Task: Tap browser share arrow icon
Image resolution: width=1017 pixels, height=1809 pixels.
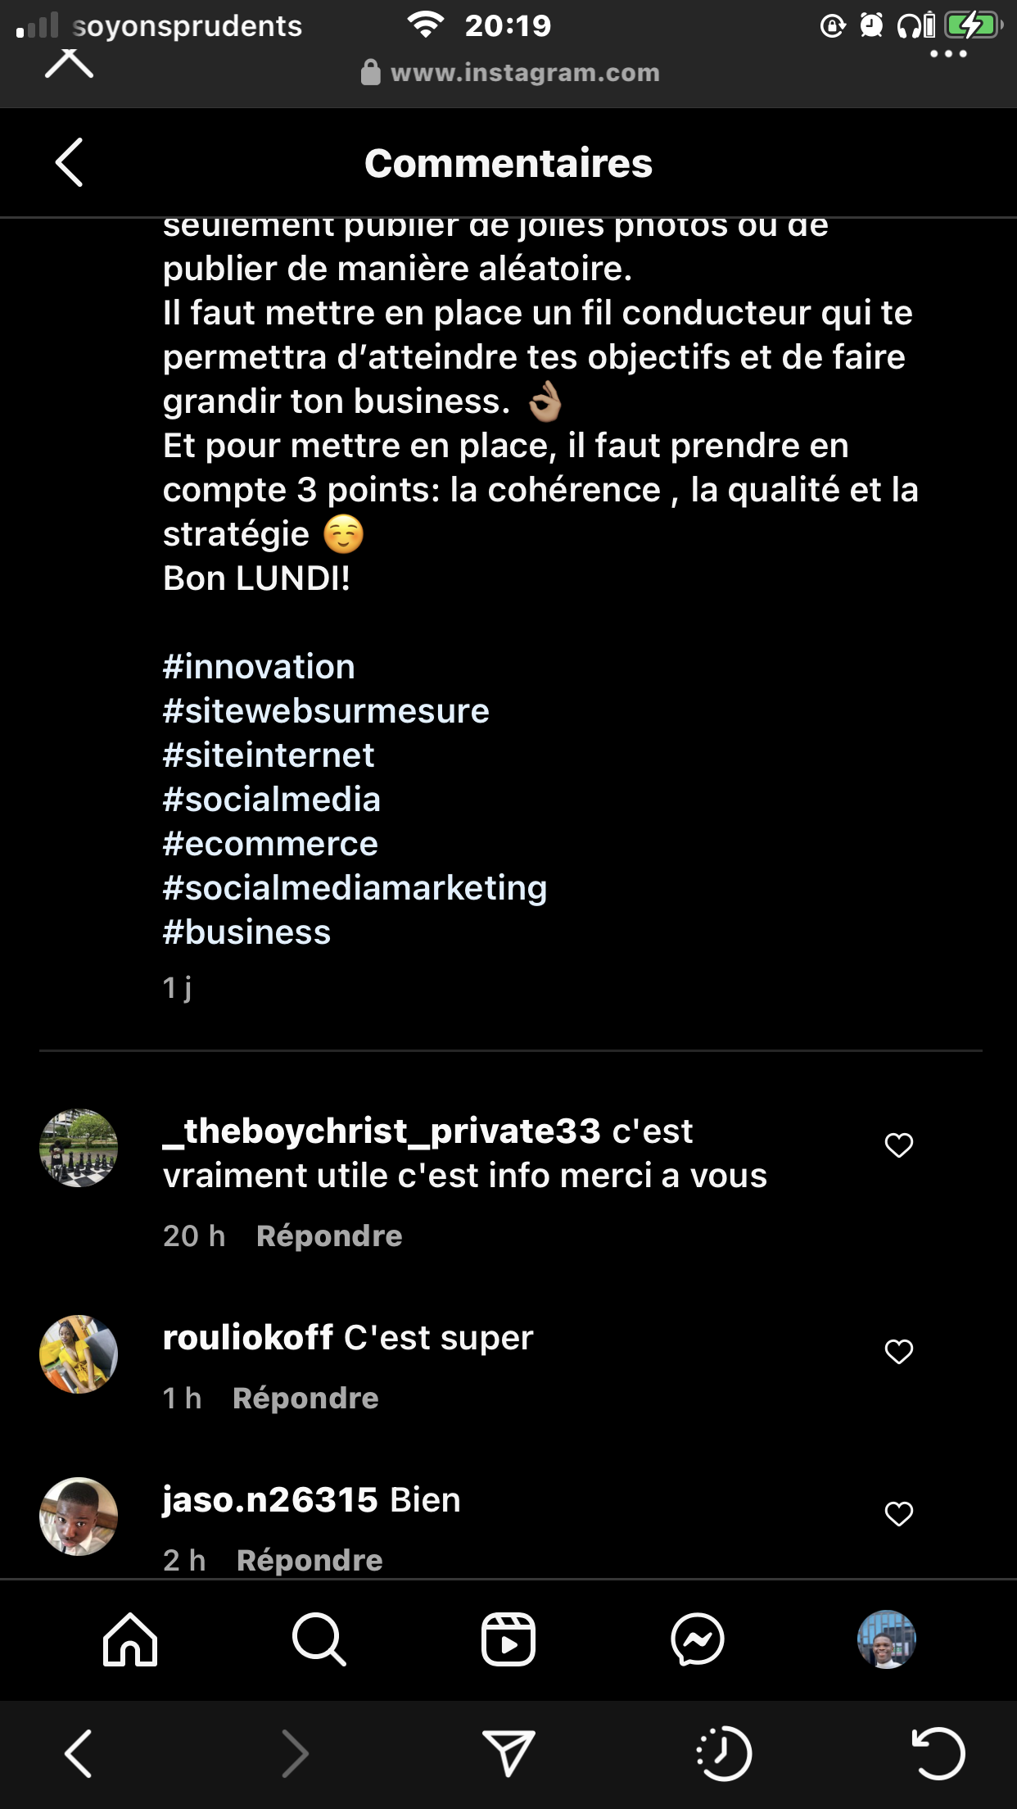Action: tap(508, 1753)
